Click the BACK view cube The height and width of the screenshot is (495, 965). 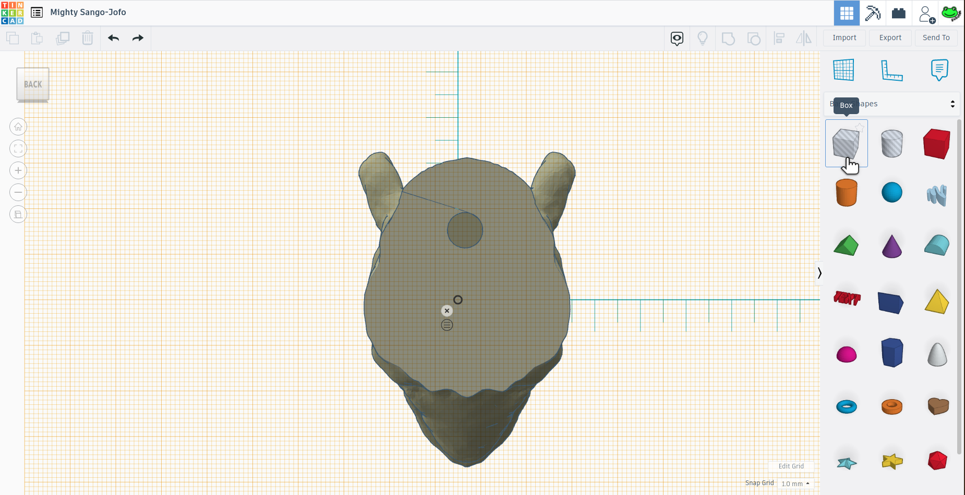point(33,84)
